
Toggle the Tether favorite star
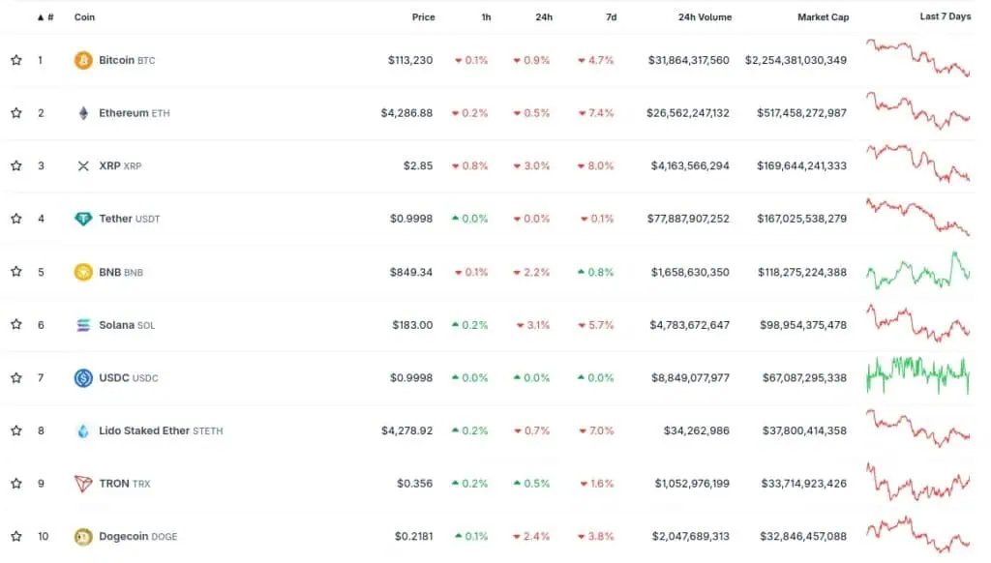tap(16, 219)
